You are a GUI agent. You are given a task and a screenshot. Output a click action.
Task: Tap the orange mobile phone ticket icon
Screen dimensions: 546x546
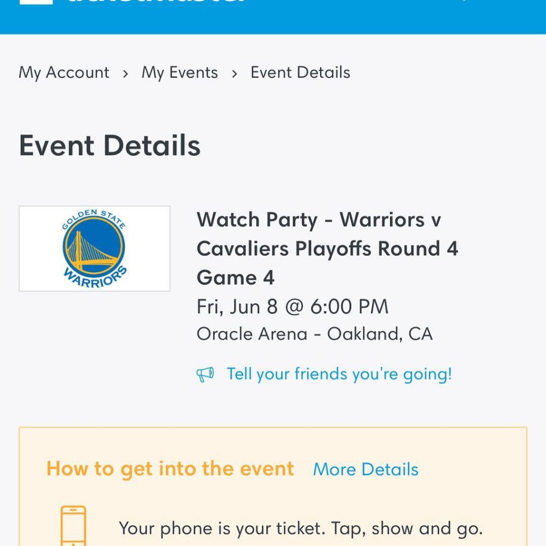(x=73, y=526)
